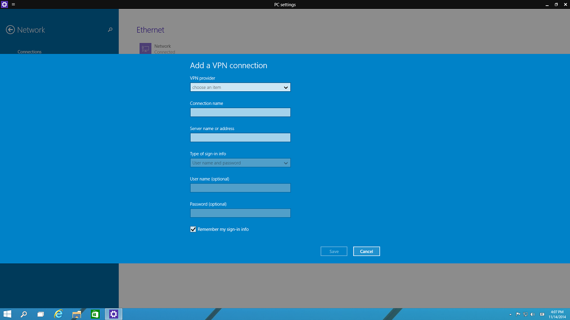Screen dimensions: 570x320
Task: Click the volume speaker tray icon
Action: [x=533, y=314]
